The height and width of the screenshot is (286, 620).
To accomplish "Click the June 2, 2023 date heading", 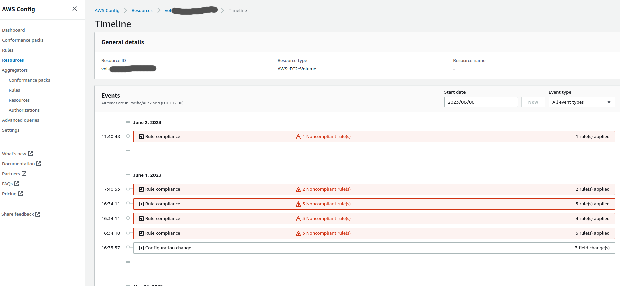I will (x=147, y=123).
